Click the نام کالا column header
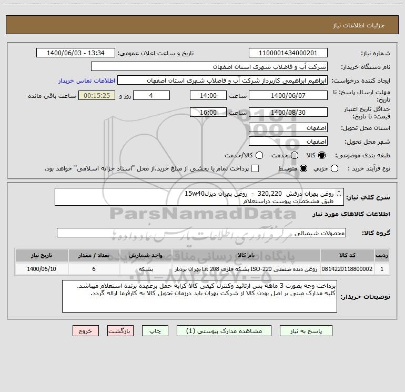 pyautogui.click(x=246, y=255)
